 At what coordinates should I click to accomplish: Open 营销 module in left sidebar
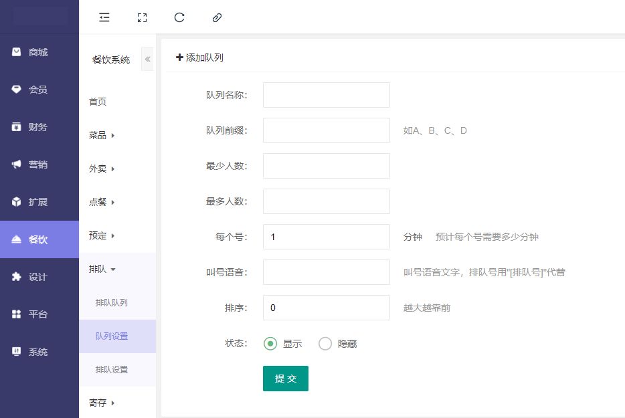tap(39, 165)
